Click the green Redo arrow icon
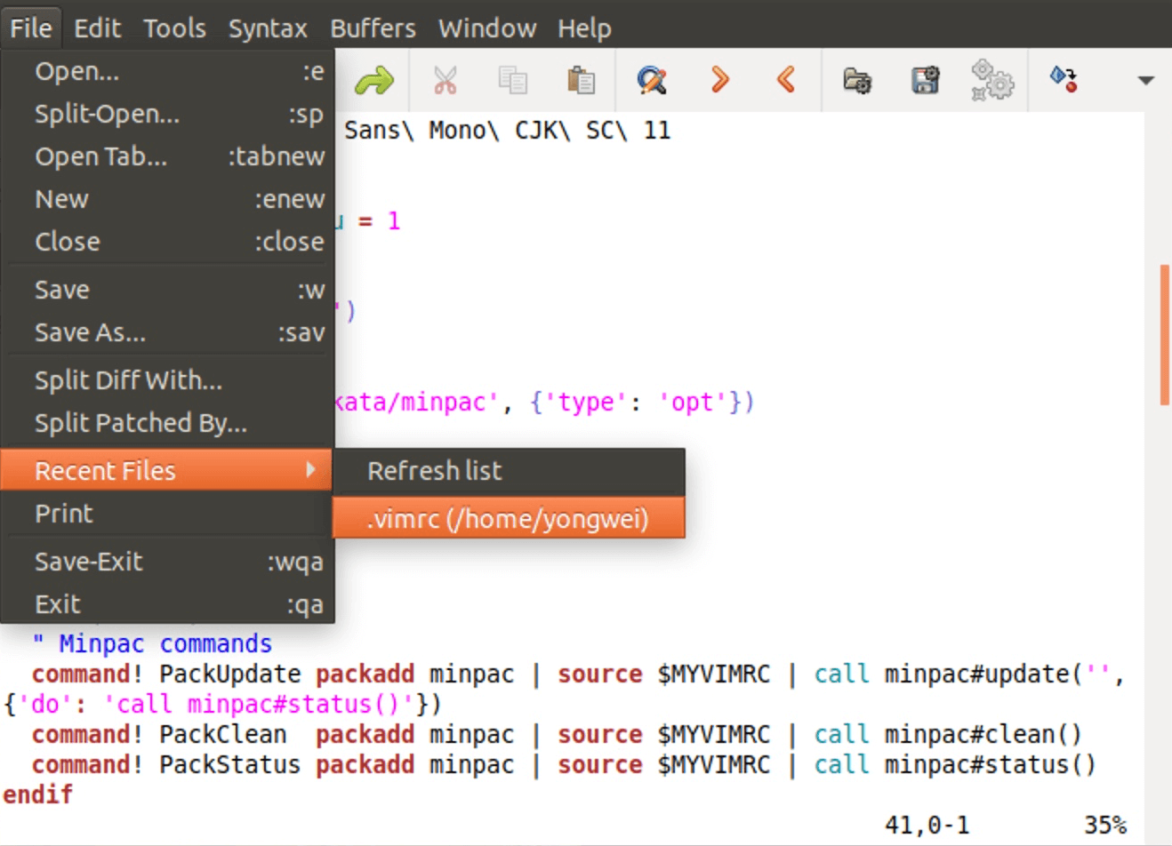This screenshot has width=1172, height=846. (373, 81)
